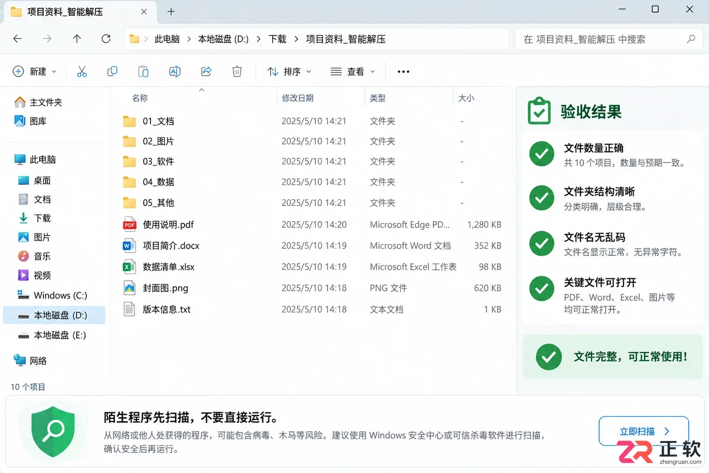Screen dimensions: 709x473
Task: Open the three-dot more options menu
Action: 403,72
